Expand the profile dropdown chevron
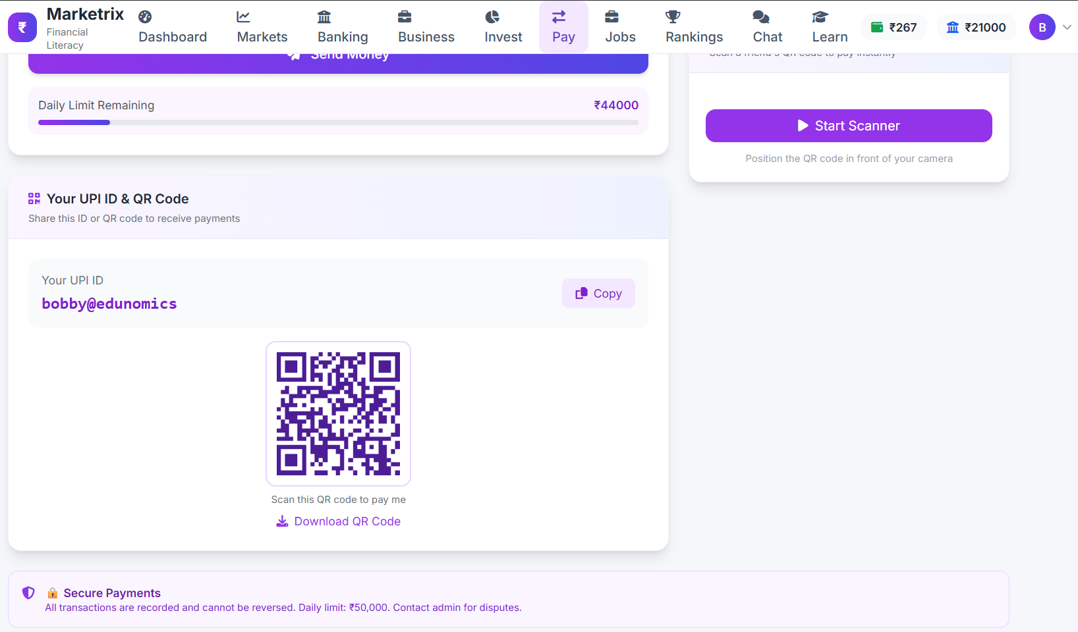 1067,27
